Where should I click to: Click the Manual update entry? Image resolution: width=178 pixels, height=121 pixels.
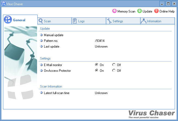tap(54, 35)
